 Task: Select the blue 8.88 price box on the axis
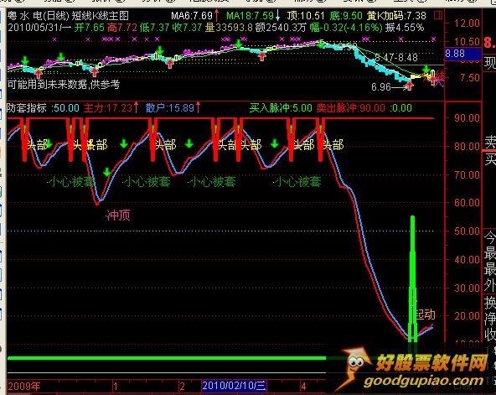[463, 54]
